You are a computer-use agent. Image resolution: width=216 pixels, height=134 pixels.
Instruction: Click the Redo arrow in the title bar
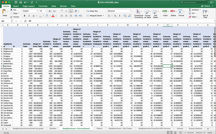pos(32,2)
